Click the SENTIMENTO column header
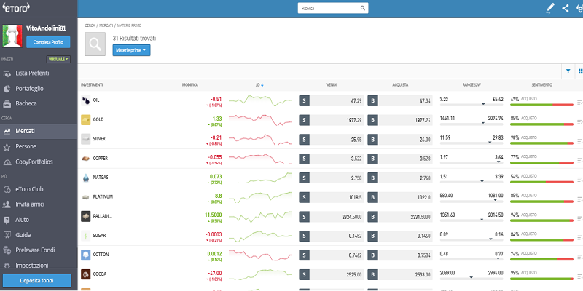The height and width of the screenshot is (291, 583). click(541, 85)
